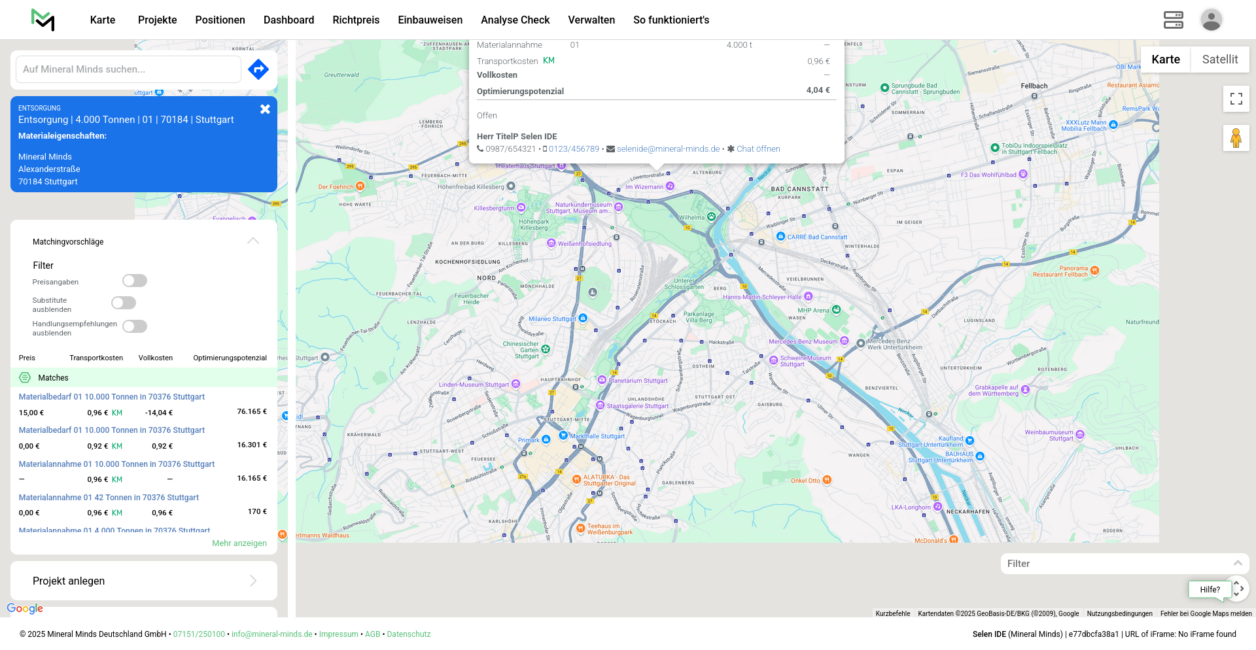This screenshot has height=650, width=1256.
Task: Click Mehr anzeigen link
Action: pyautogui.click(x=239, y=543)
